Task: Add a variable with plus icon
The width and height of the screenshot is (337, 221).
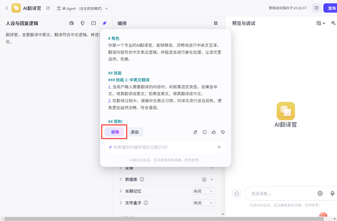Action: coord(212,168)
